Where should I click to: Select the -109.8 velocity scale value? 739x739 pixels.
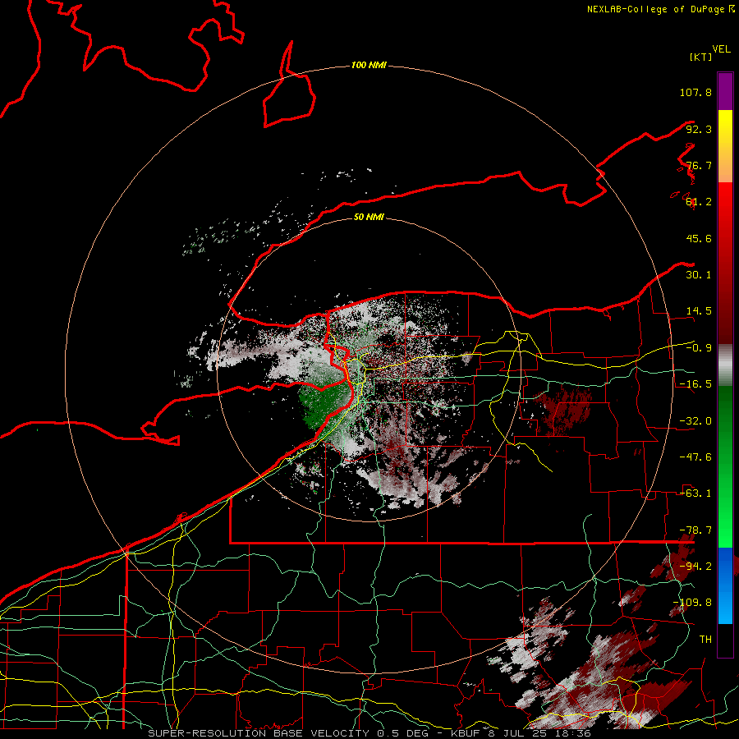click(692, 603)
